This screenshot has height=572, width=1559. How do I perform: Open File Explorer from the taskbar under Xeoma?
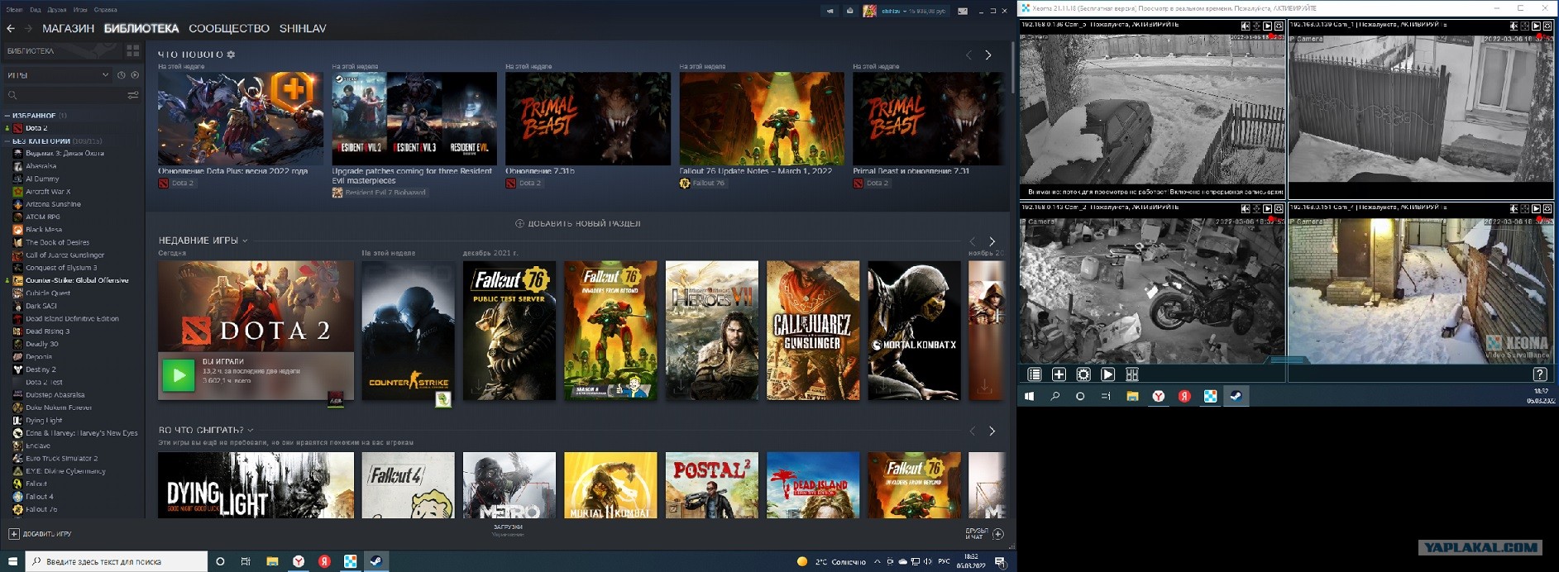click(x=1132, y=396)
